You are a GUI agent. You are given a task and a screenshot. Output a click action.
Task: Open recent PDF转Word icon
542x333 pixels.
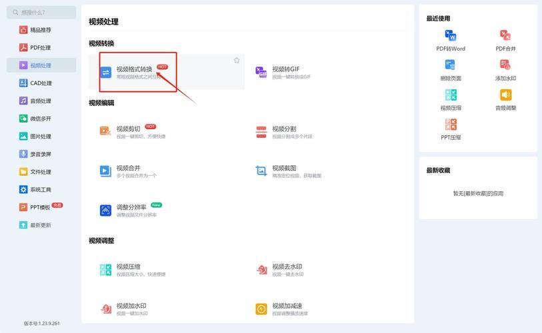(451, 35)
